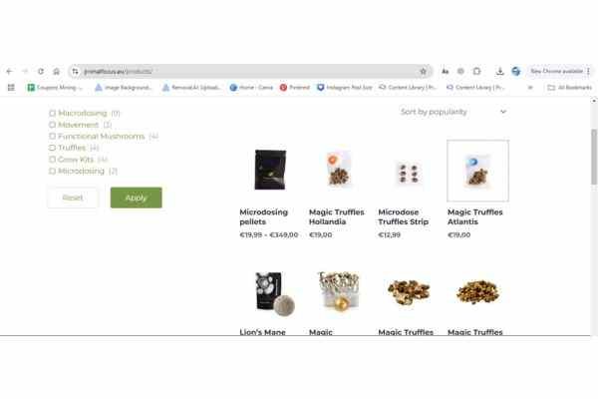Viewport: 598px width, 399px height.
Task: Open the downloads icon in toolbar
Action: (499, 72)
